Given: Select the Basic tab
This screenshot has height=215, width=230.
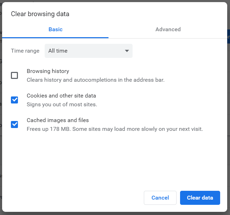Looking at the screenshot, I should tap(56, 29).
